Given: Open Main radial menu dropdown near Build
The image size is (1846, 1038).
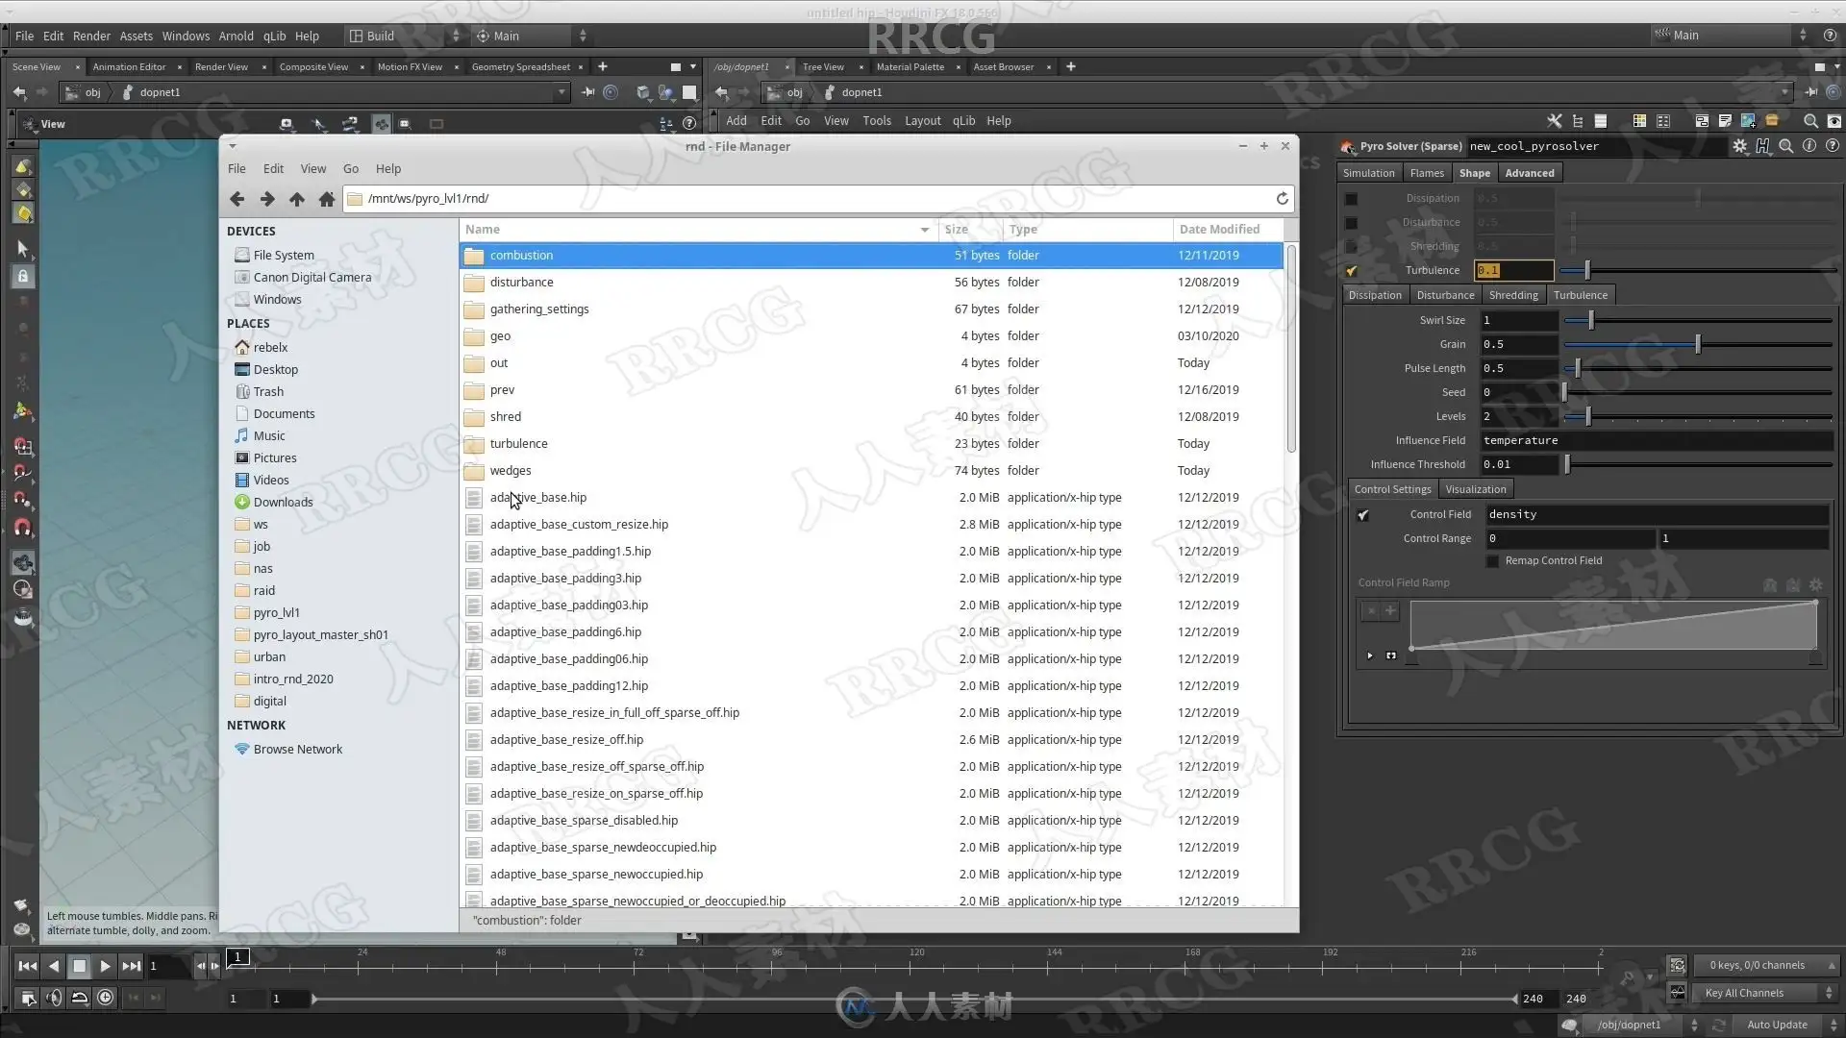Looking at the screenshot, I should pyautogui.click(x=531, y=36).
